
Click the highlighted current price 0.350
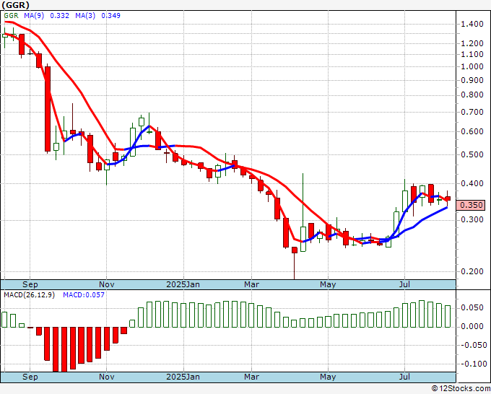(471, 205)
